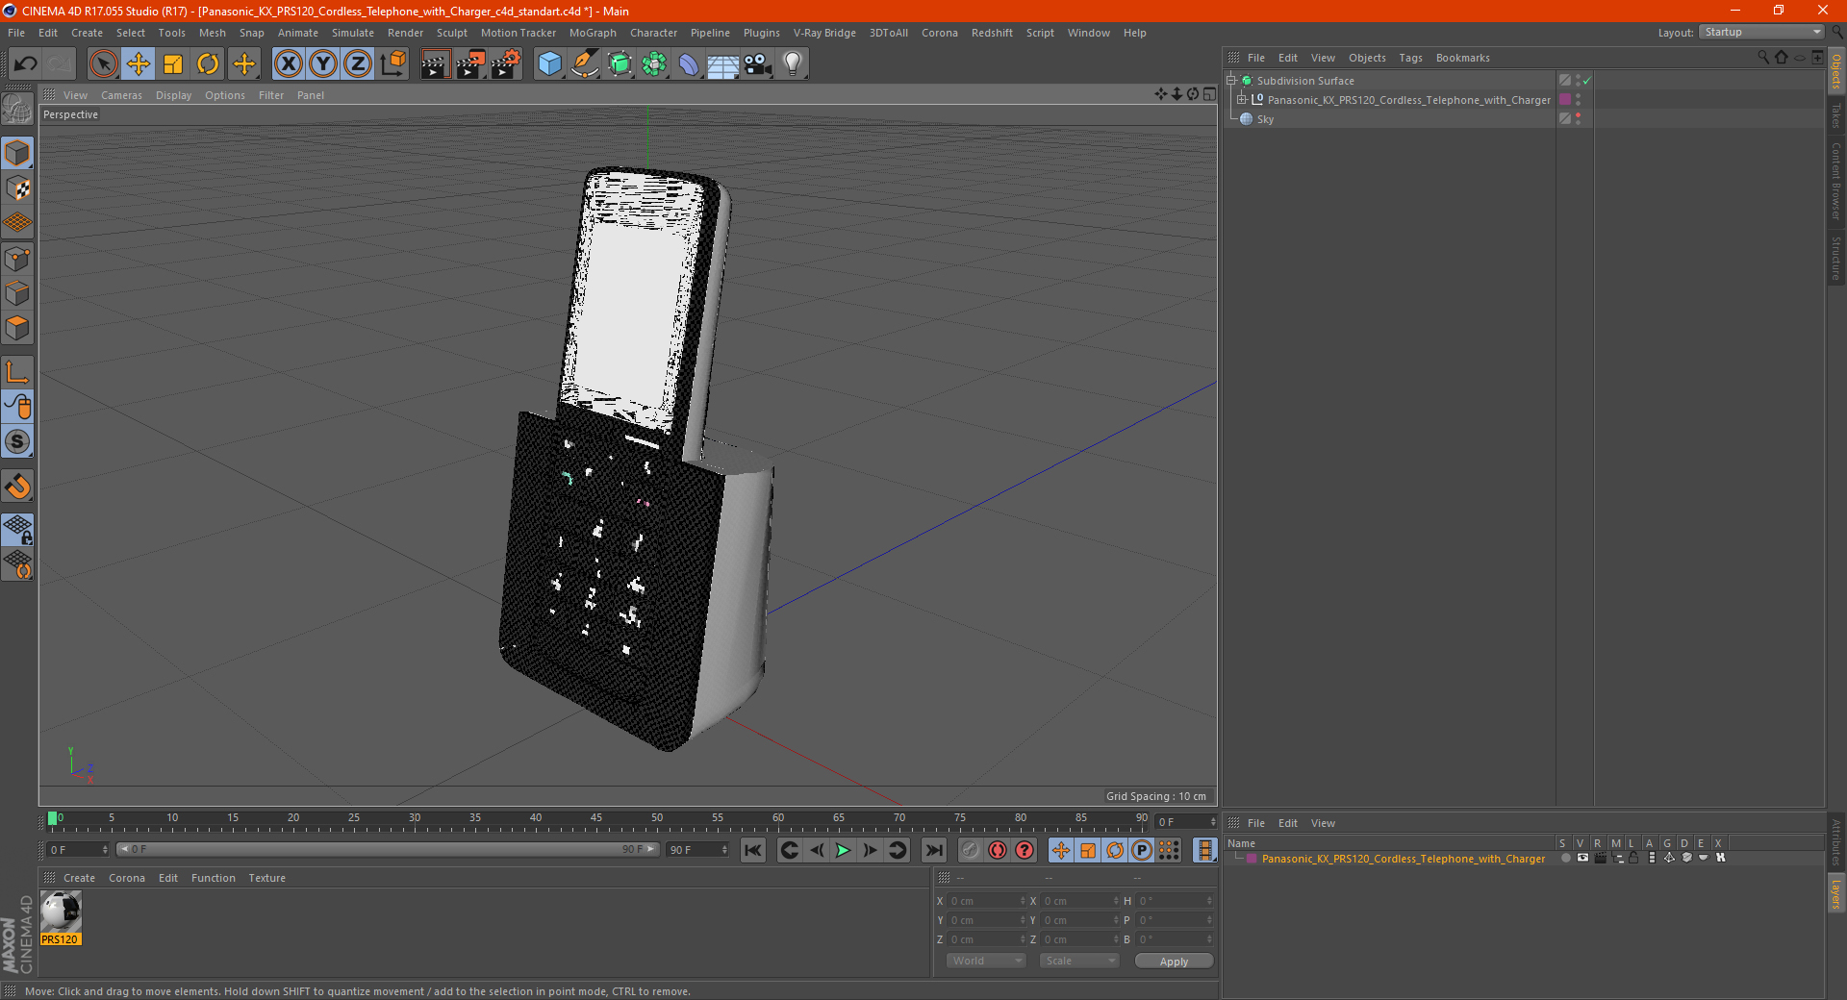This screenshot has width=1847, height=1000.
Task: Open viewport Display menu
Action: click(x=173, y=95)
